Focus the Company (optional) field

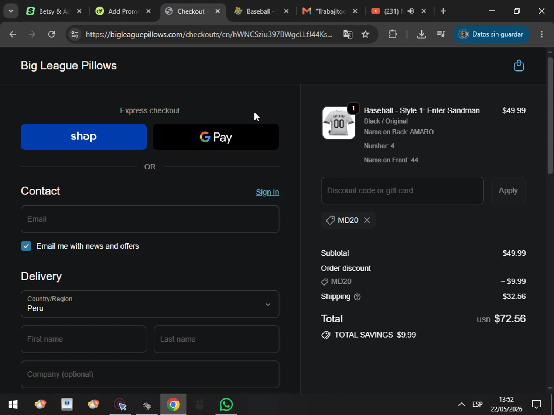pyautogui.click(x=150, y=374)
